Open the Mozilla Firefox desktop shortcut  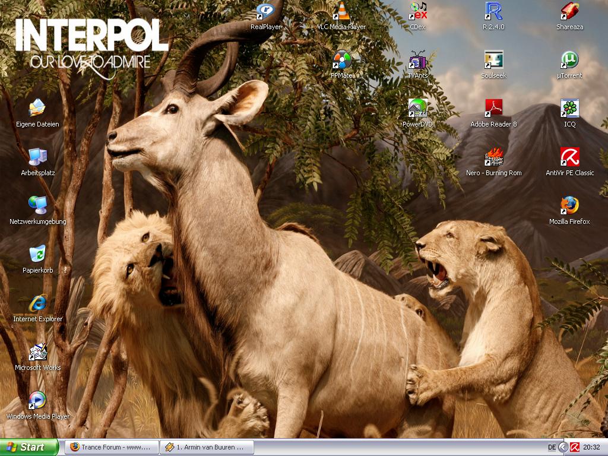point(569,207)
